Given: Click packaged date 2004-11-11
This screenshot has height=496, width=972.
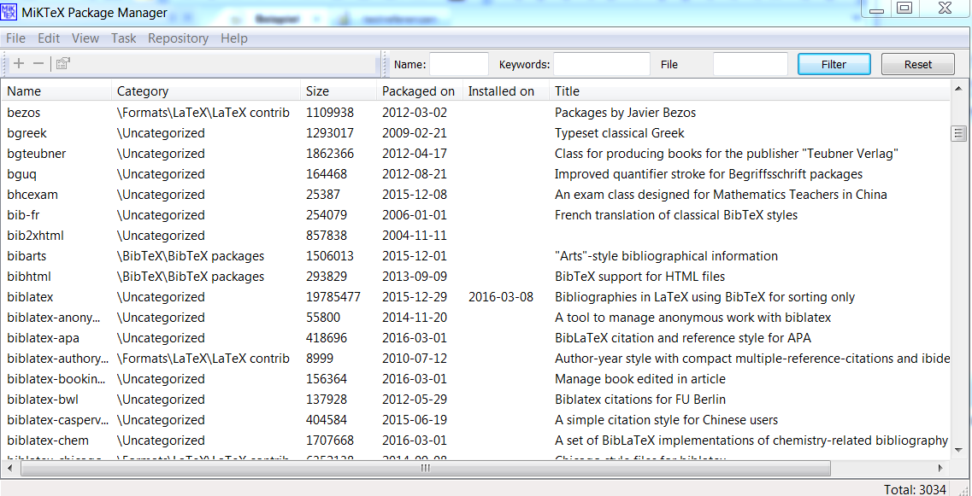Looking at the screenshot, I should click(414, 236).
